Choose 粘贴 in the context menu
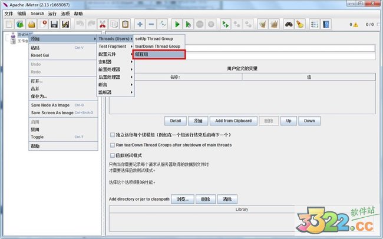 63,48
